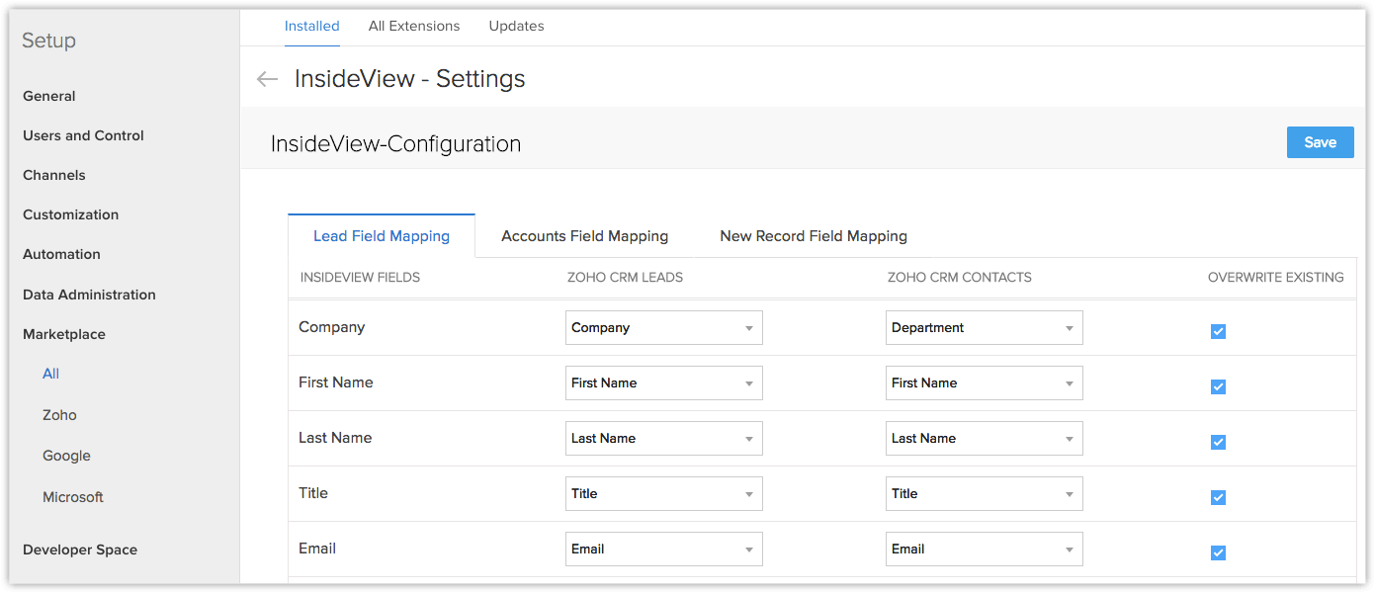Toggle the Overwrite Existing checkbox for Email

click(x=1218, y=552)
